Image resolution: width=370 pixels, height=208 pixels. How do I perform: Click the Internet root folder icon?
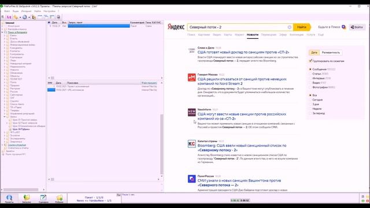pyautogui.click(x=3, y=23)
